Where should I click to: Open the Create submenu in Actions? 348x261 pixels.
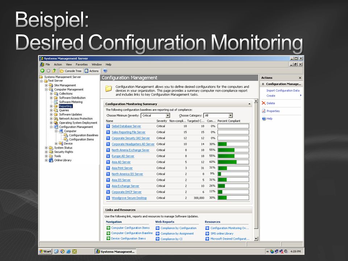[271, 96]
